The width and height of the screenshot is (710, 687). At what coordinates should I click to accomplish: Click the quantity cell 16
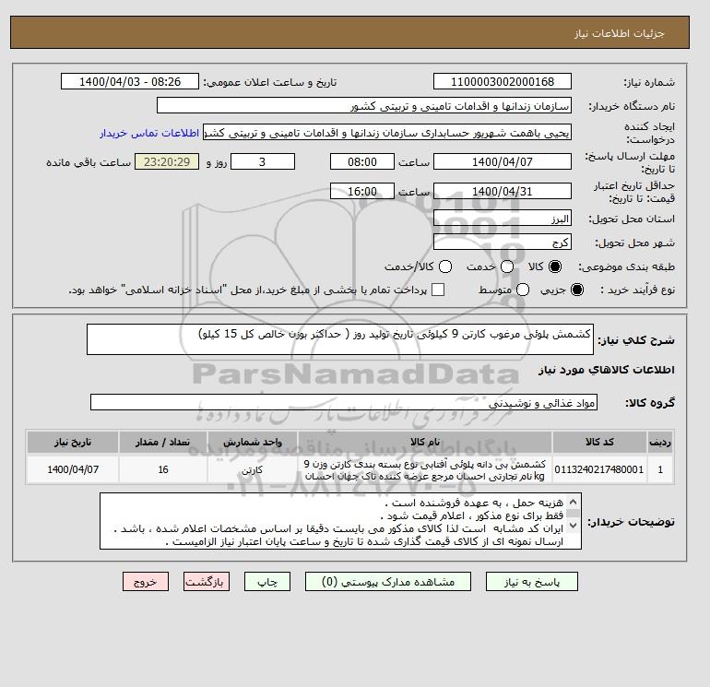pos(163,469)
